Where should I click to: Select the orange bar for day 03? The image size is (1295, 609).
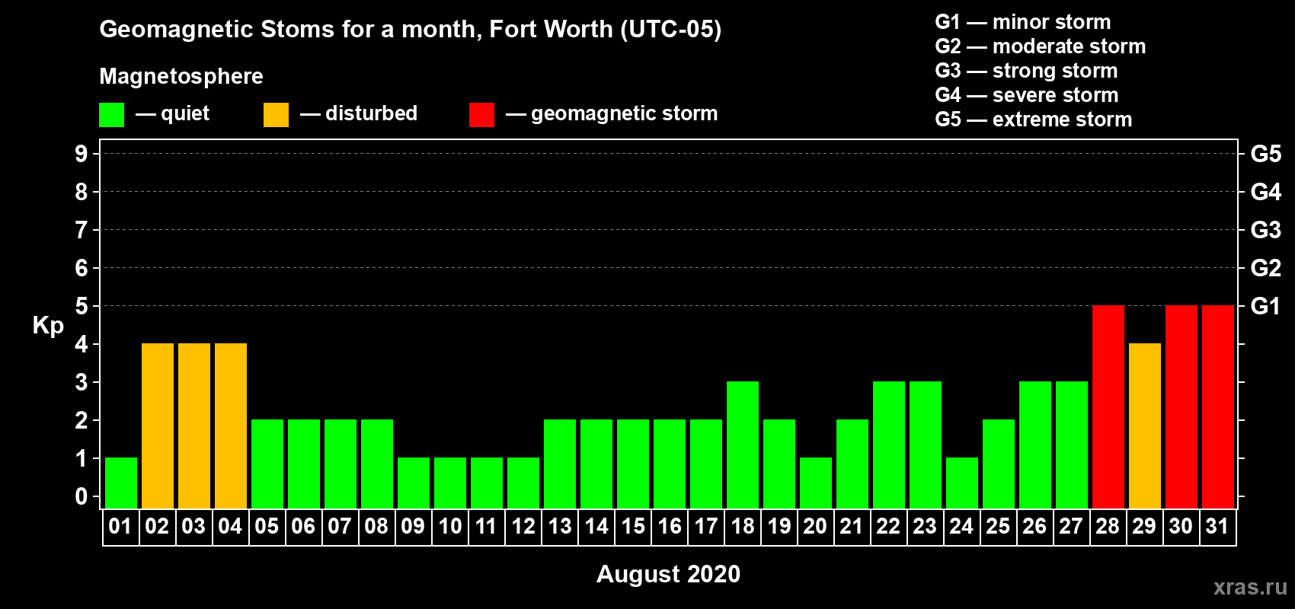pos(194,426)
